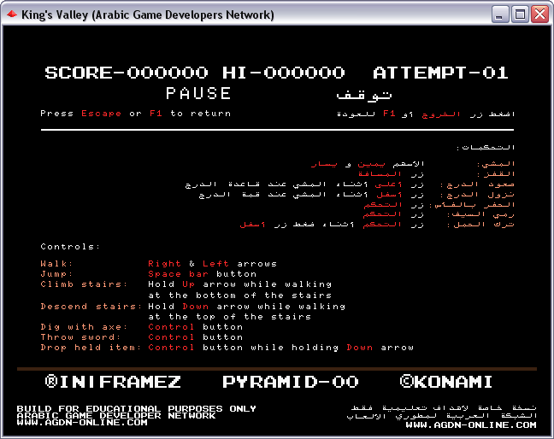Screen dimensions: 554x439
Task: Open the bottom-right WWW.AGDN-ONLINE.COM link
Action: coord(471,424)
